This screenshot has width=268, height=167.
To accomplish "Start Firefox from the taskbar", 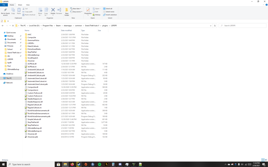I will 72,164.
